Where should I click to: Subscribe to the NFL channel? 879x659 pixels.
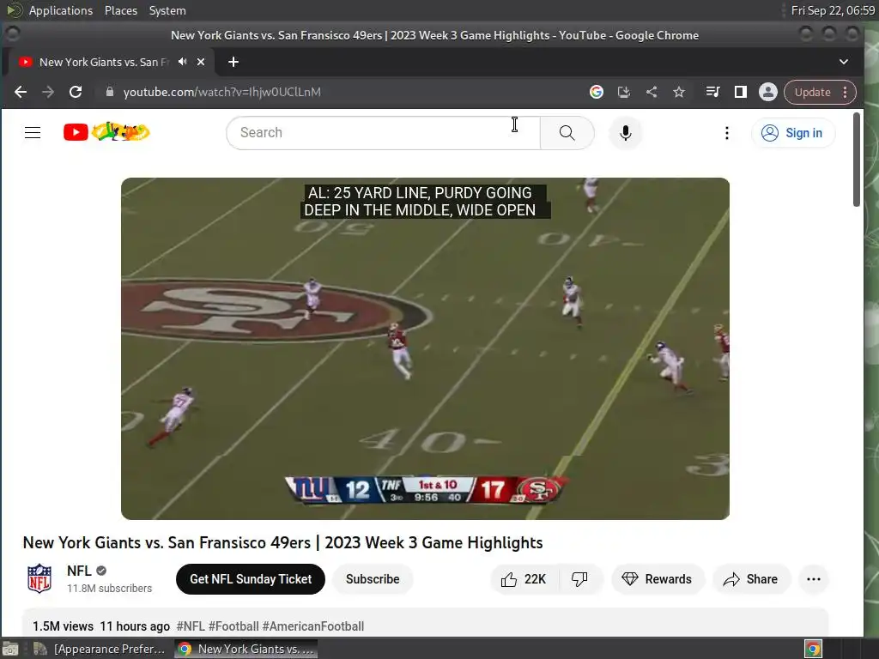point(373,579)
